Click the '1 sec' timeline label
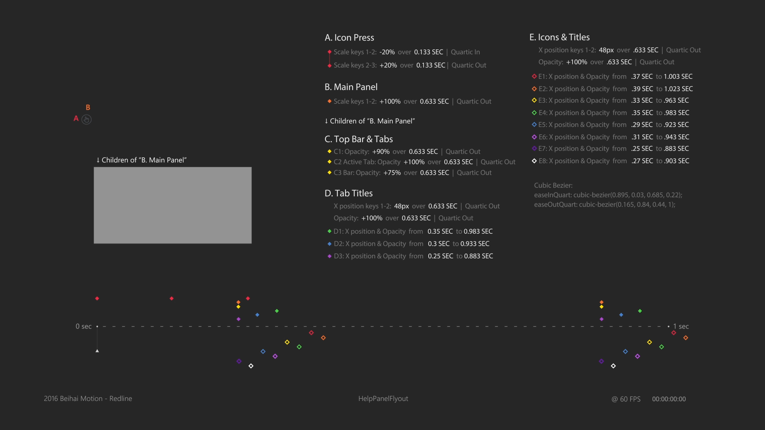The height and width of the screenshot is (430, 765). 681,326
